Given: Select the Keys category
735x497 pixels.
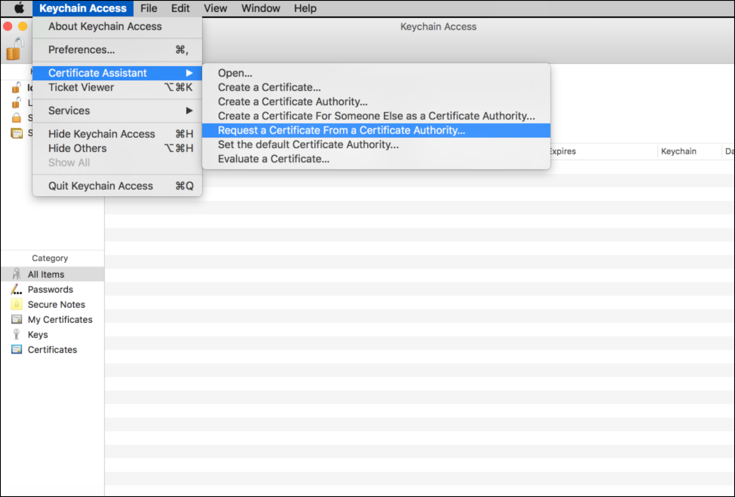Looking at the screenshot, I should tap(52, 334).
